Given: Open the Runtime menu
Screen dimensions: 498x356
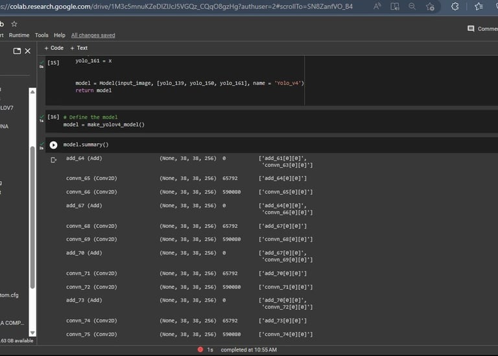Looking at the screenshot, I should (x=19, y=35).
